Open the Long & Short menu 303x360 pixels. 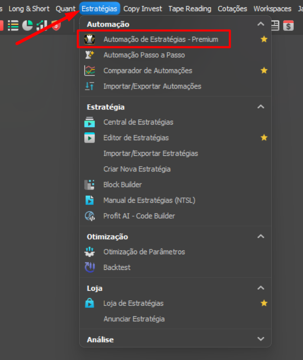(29, 8)
